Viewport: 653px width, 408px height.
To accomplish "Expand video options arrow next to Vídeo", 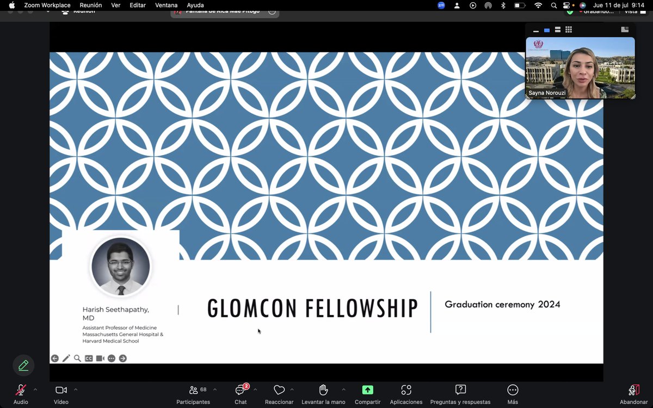I will (76, 390).
